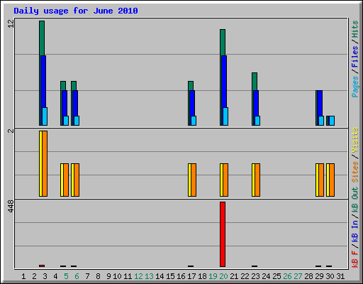Click day label '17' on the x-axis

[x=191, y=276]
